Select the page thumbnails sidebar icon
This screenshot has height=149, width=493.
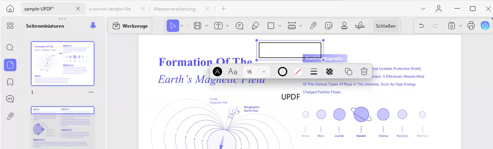click(x=10, y=65)
